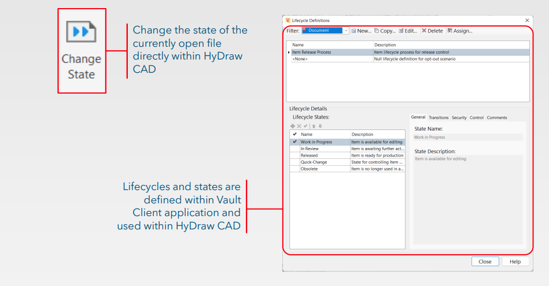Screen dimensions: 549x286
Task: Click the add state plus icon
Action: click(x=293, y=126)
